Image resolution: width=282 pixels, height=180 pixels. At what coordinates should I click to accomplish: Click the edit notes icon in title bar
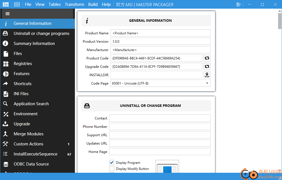click(239, 4)
